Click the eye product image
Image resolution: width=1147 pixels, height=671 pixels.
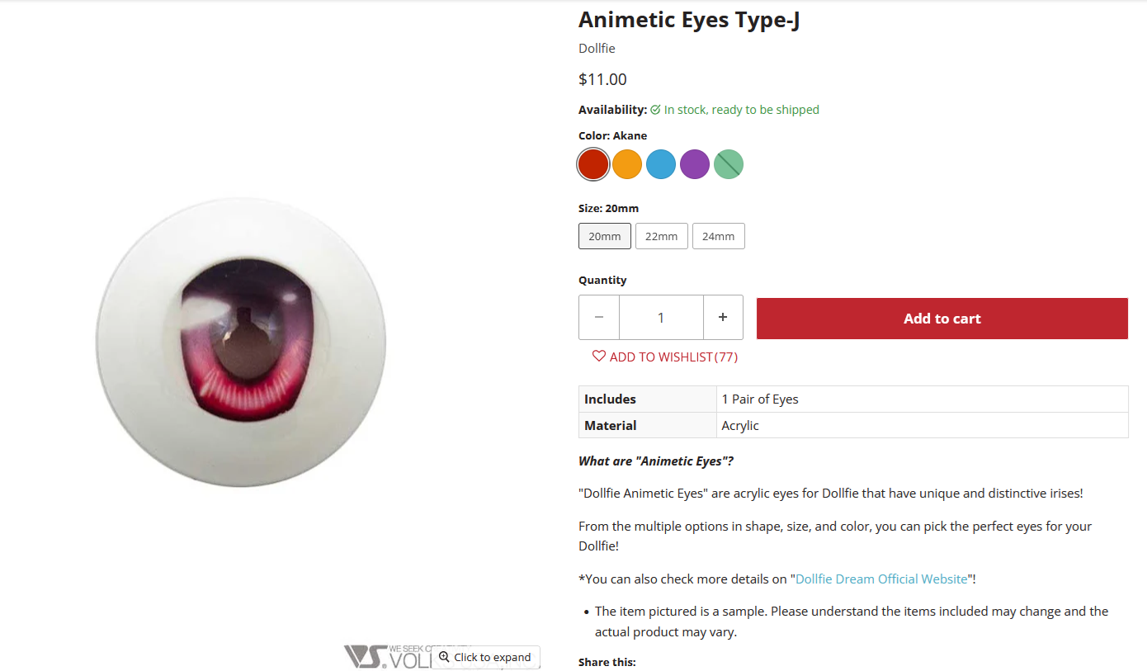point(241,341)
